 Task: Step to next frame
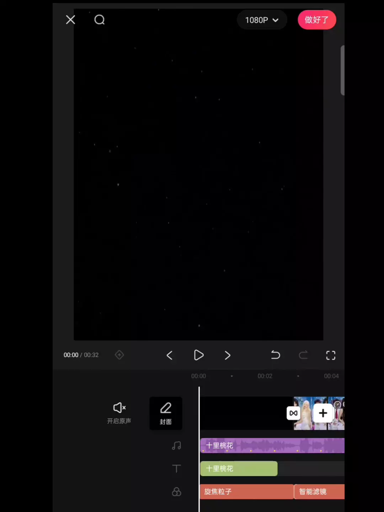coord(228,355)
